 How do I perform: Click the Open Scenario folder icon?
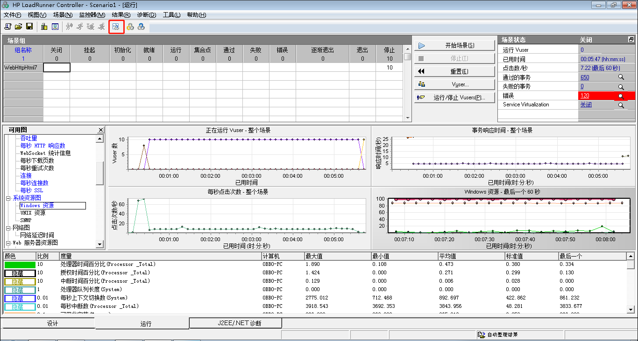pos(19,27)
